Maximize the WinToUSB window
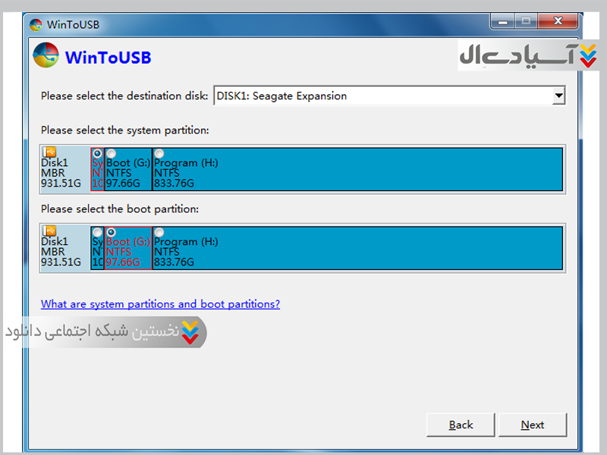 [526, 22]
